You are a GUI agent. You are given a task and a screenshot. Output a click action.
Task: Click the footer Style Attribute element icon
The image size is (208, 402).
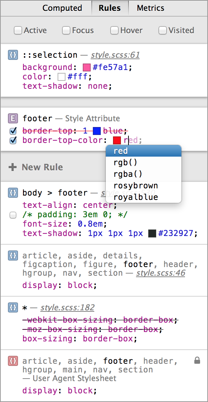click(13, 118)
